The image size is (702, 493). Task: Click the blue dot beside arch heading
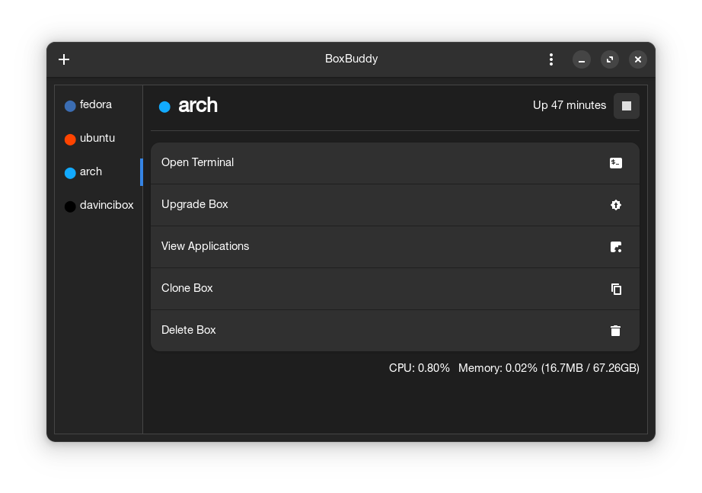click(164, 107)
